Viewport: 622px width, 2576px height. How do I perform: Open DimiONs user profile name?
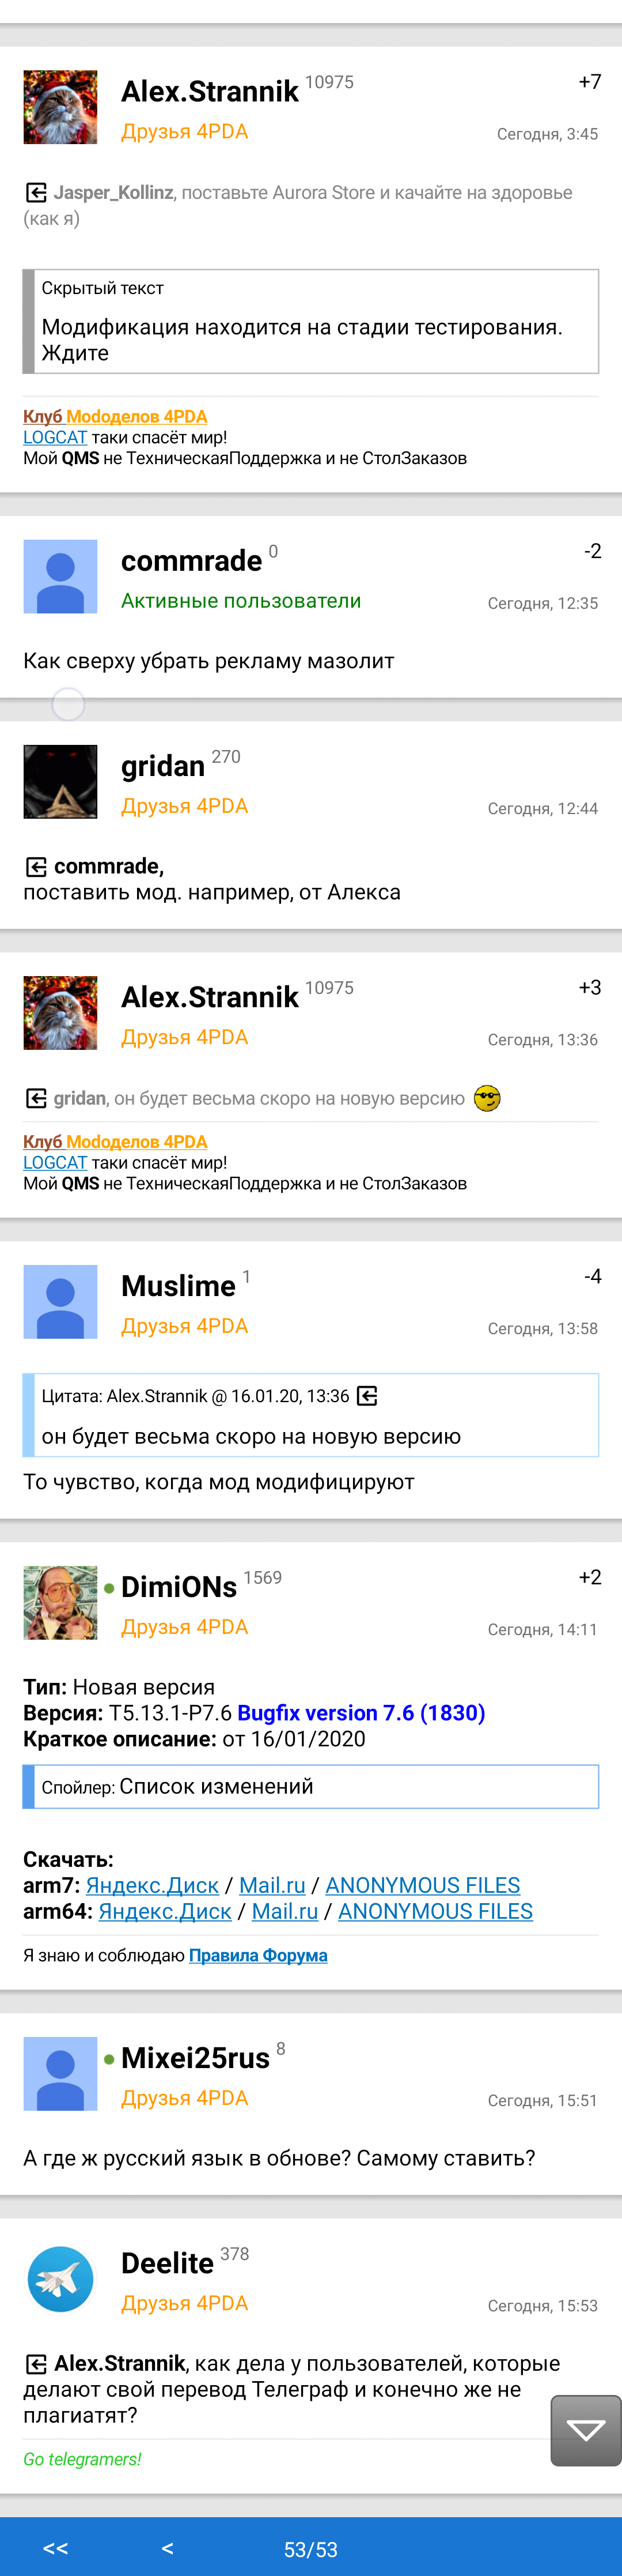click(x=179, y=1587)
